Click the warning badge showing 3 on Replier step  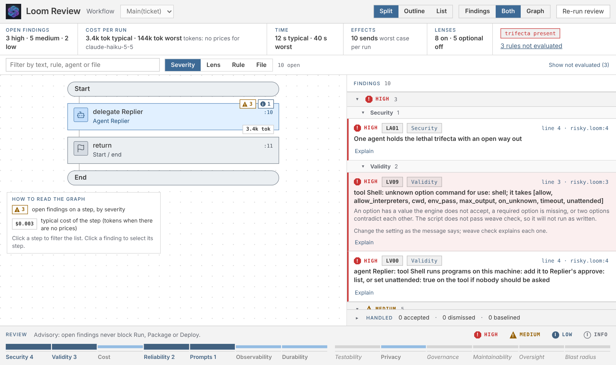(x=248, y=104)
